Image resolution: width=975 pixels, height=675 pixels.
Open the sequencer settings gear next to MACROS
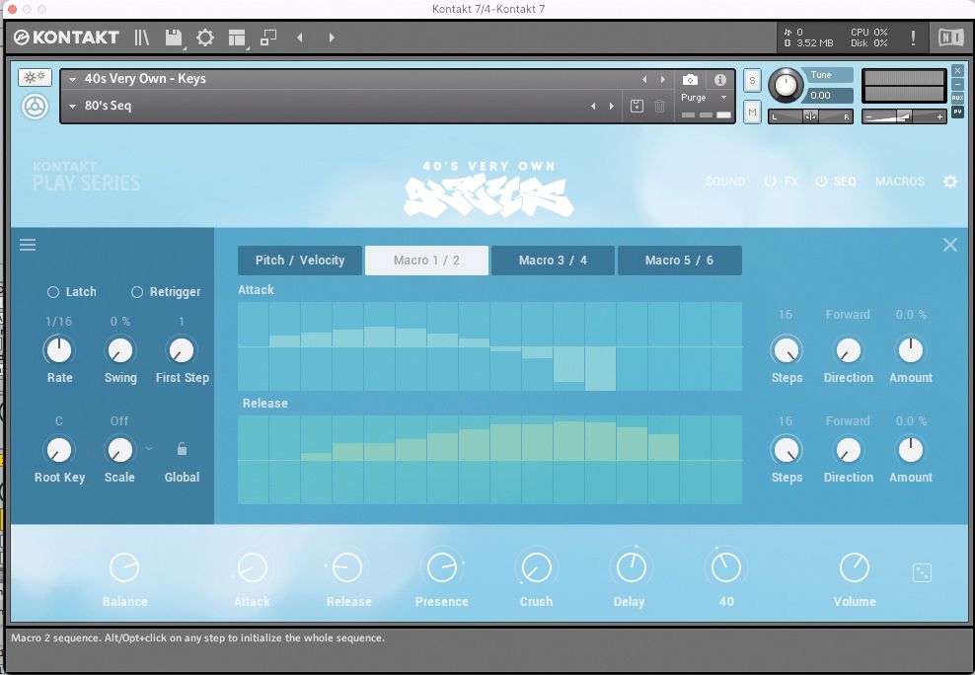point(949,182)
